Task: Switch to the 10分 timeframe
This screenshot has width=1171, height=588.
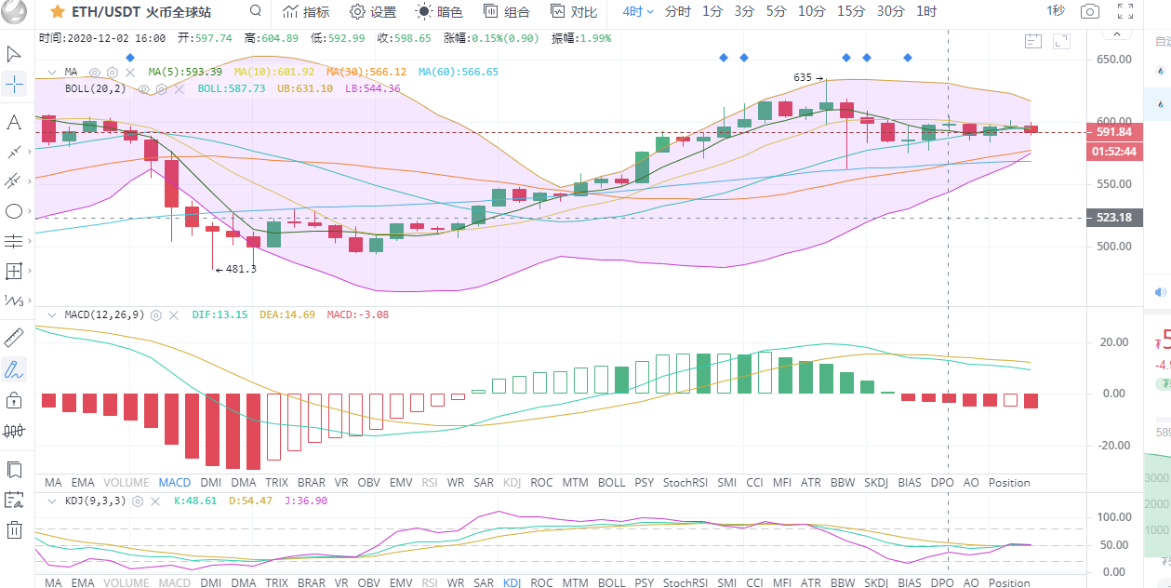Action: (812, 12)
